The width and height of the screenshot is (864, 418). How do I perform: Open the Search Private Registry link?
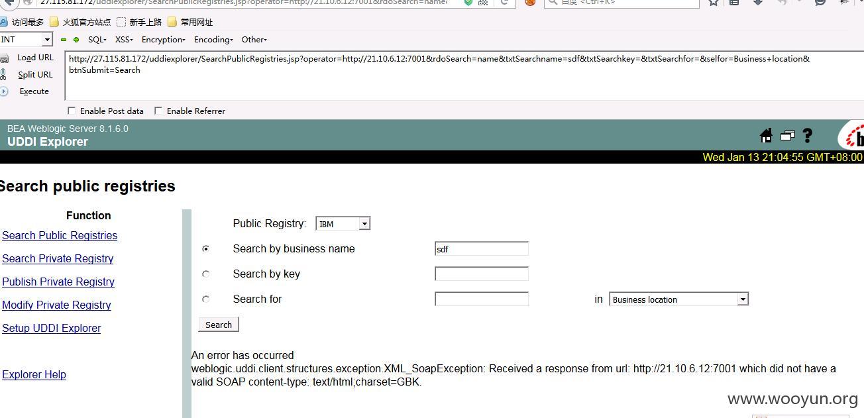[x=58, y=259]
